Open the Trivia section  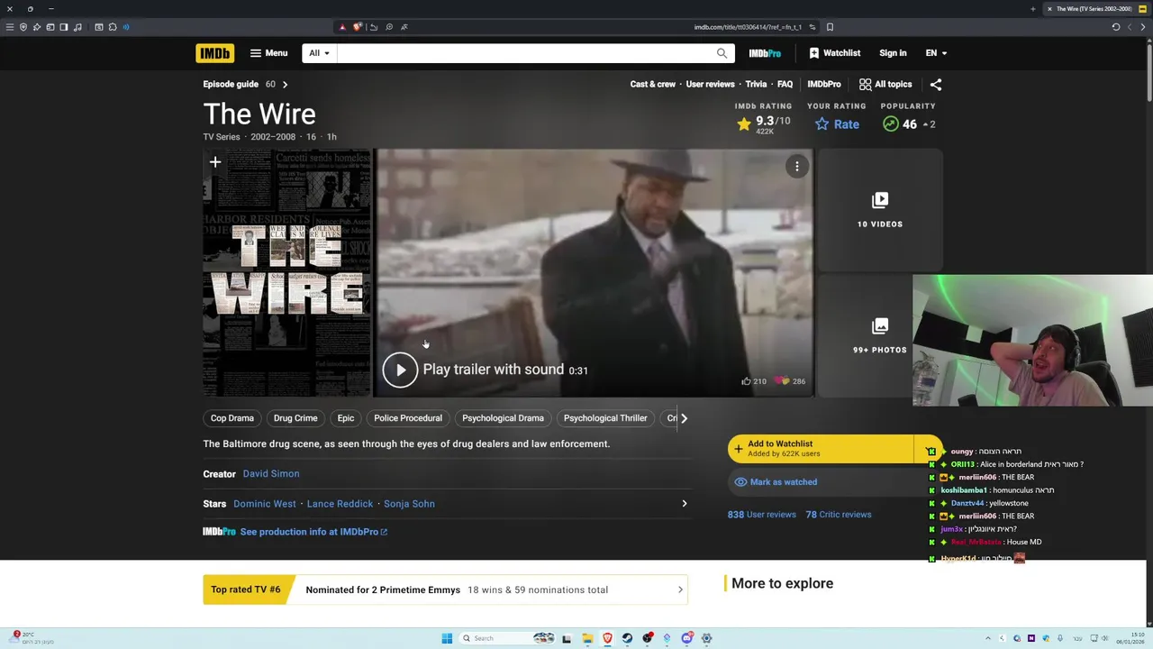[756, 84]
